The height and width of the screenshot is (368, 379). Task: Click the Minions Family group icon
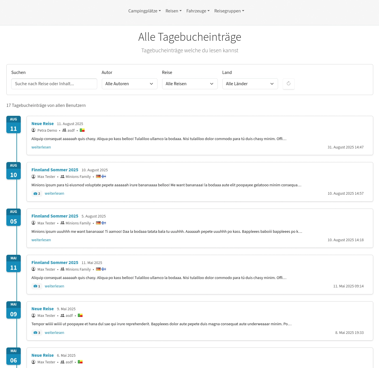point(62,176)
